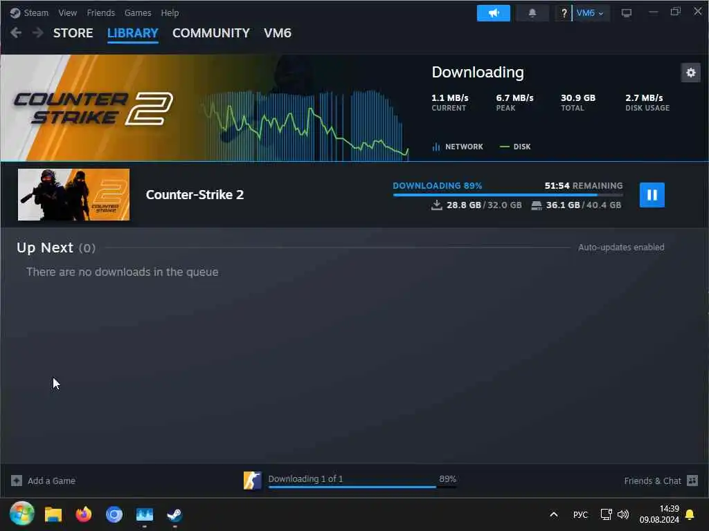Click the 1.1 MB/s CURRENT stat
This screenshot has width=709, height=531.
pos(450,102)
